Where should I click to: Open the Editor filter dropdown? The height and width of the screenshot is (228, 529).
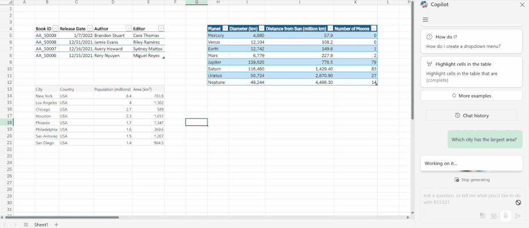point(161,28)
